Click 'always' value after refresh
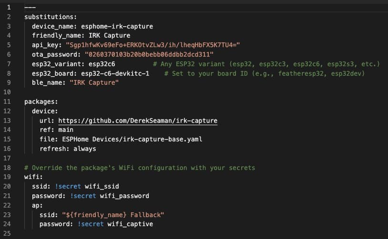 click(84, 149)
